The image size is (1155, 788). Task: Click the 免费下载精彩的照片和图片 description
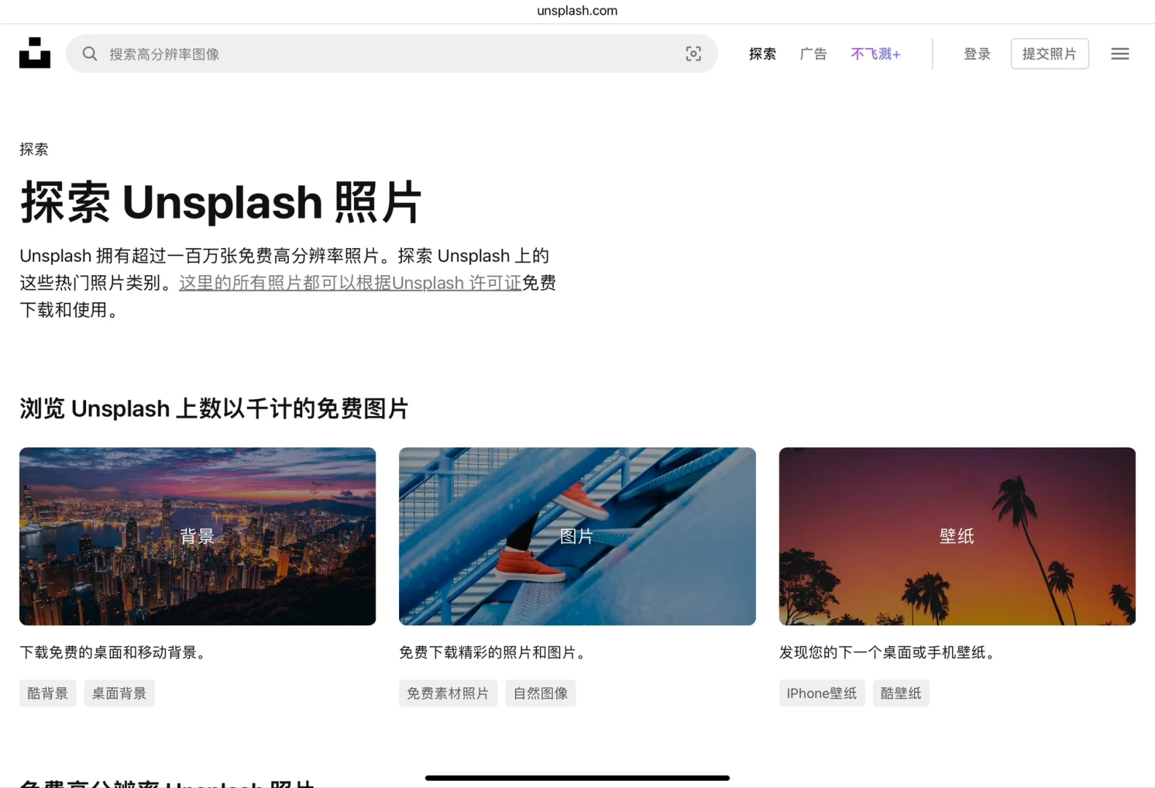pyautogui.click(x=493, y=652)
